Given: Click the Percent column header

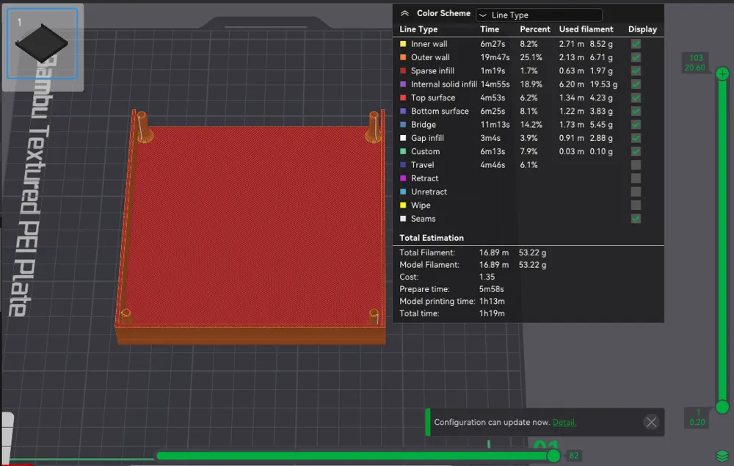Looking at the screenshot, I should [535, 29].
